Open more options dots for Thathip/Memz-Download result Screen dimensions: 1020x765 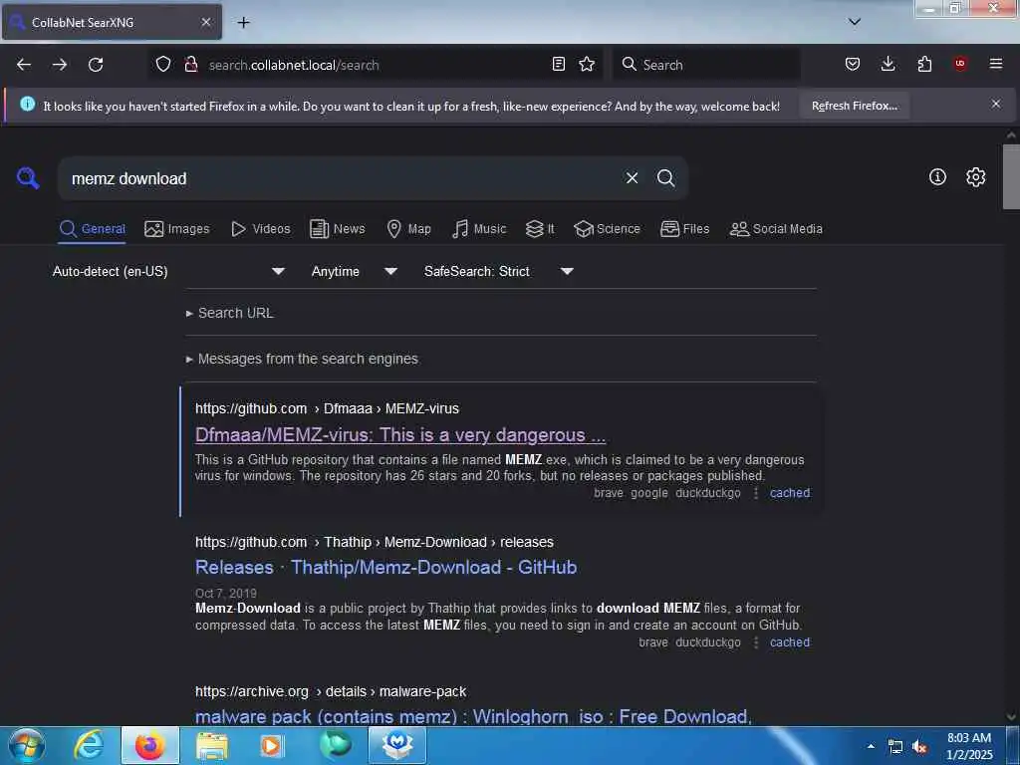755,642
